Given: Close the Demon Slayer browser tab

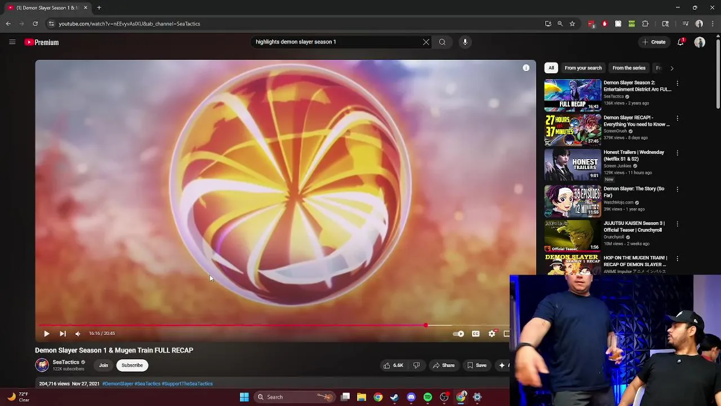Looking at the screenshot, I should click(86, 8).
